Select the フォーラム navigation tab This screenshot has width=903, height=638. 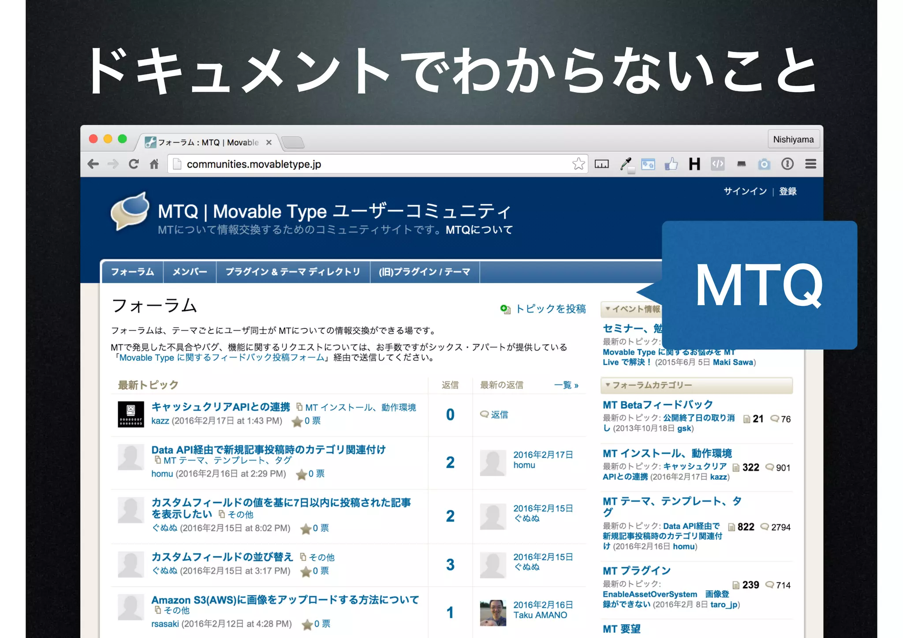pyautogui.click(x=132, y=272)
